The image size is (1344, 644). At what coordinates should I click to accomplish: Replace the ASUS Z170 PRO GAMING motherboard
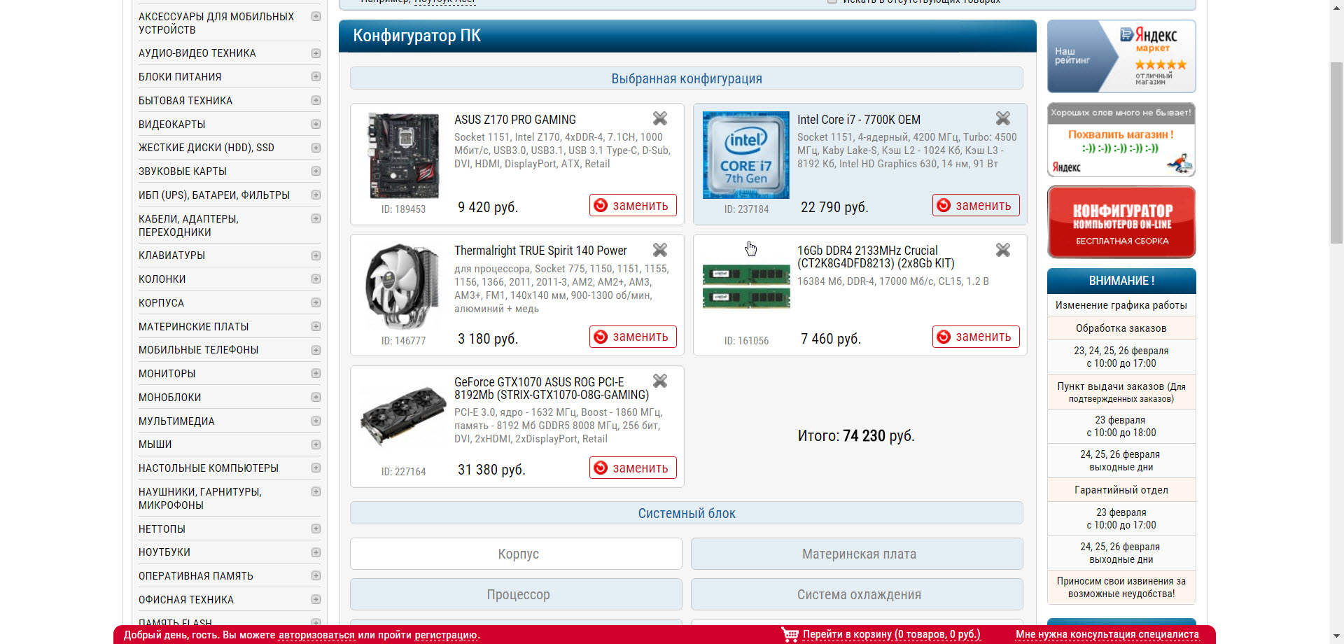(x=633, y=205)
